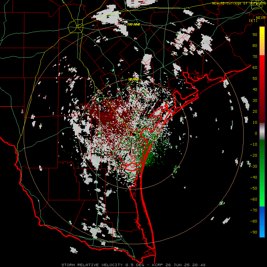267x267 pixels.
Task: Click the -50 value on velocity scale
Action: (x=254, y=188)
